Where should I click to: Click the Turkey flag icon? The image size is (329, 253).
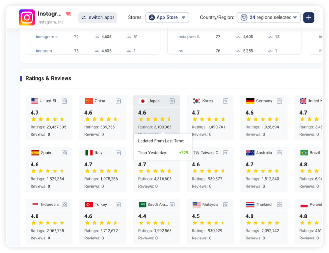[89, 205]
